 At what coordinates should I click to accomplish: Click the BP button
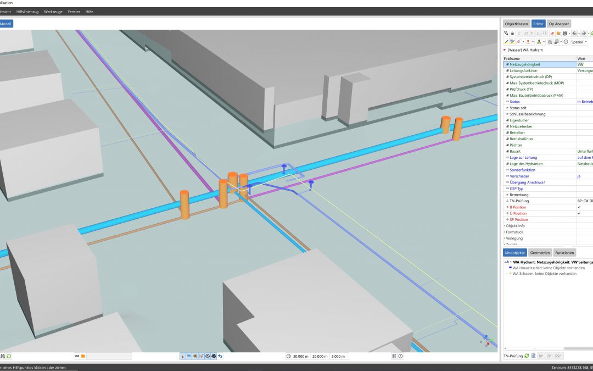tap(541, 356)
